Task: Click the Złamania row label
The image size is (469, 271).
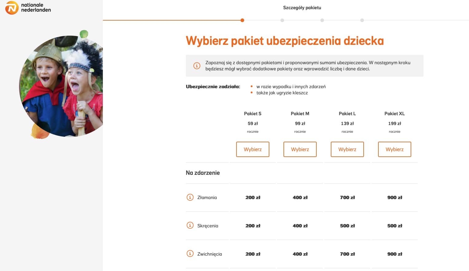Action: [x=207, y=198]
